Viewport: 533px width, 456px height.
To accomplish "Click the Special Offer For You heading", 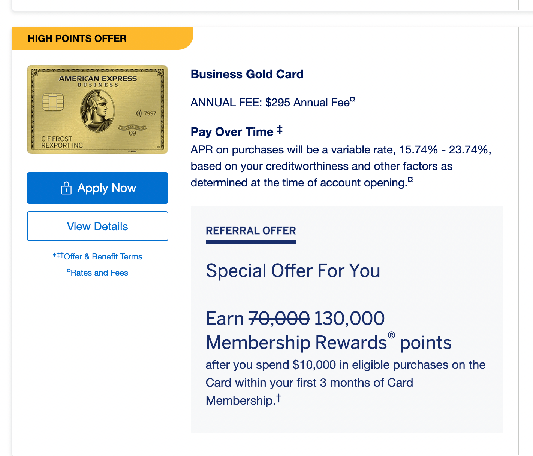I will pos(293,271).
